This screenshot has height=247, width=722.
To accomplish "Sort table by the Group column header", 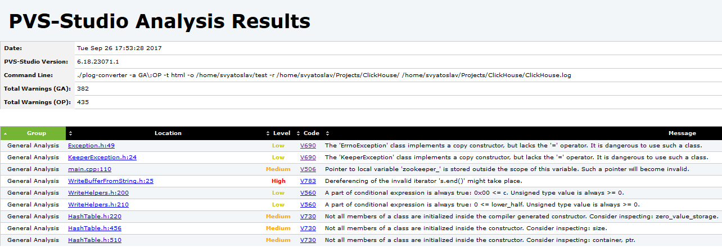I will (33, 133).
